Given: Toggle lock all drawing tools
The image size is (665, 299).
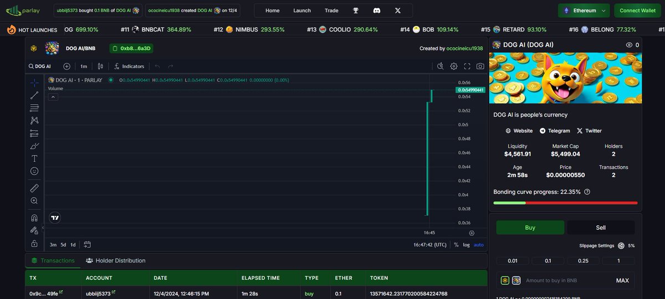Looking at the screenshot, I should [34, 243].
